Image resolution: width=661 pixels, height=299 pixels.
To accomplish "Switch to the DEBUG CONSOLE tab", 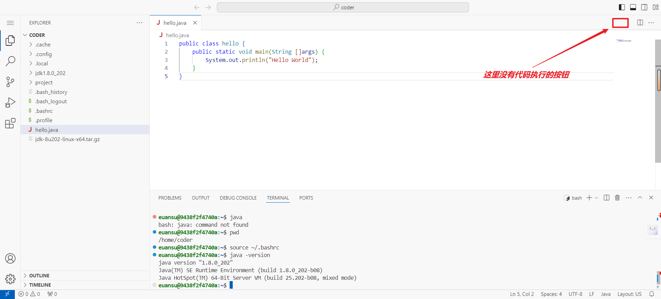I will [x=238, y=198].
